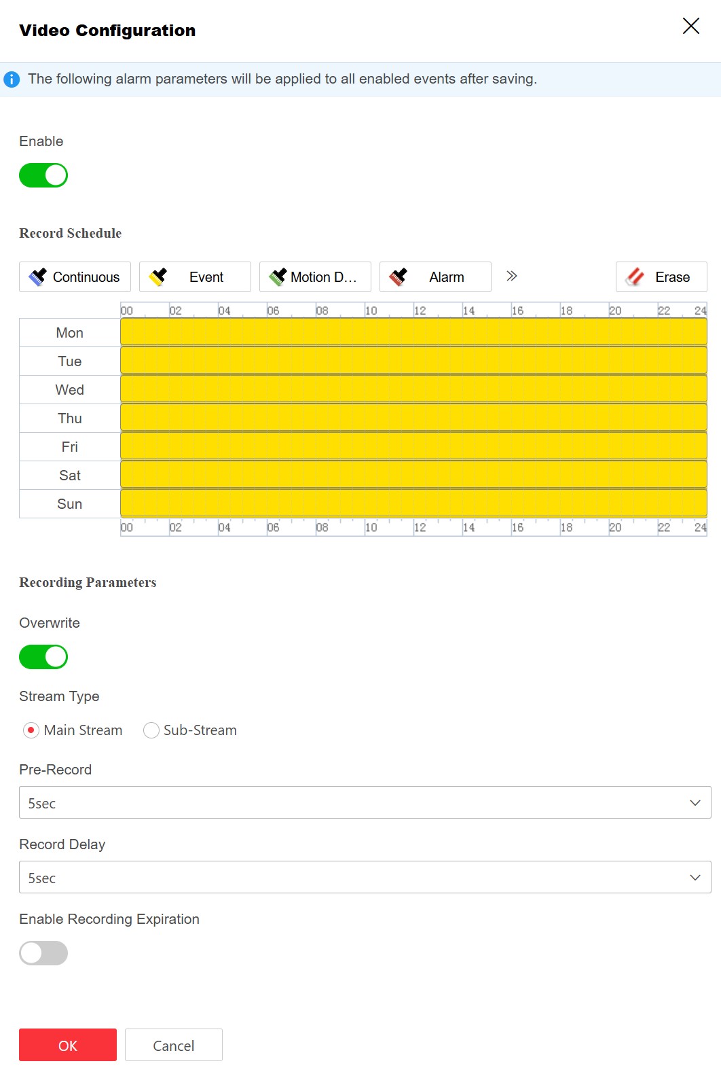This screenshot has height=1072, width=721.
Task: Select the Wed day row label
Action: click(x=70, y=390)
